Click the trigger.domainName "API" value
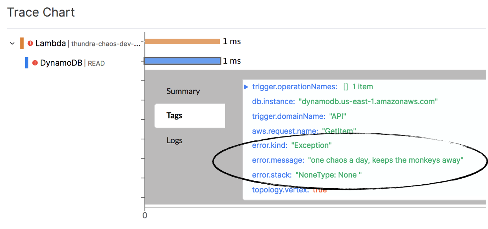The width and height of the screenshot is (488, 229). click(338, 116)
